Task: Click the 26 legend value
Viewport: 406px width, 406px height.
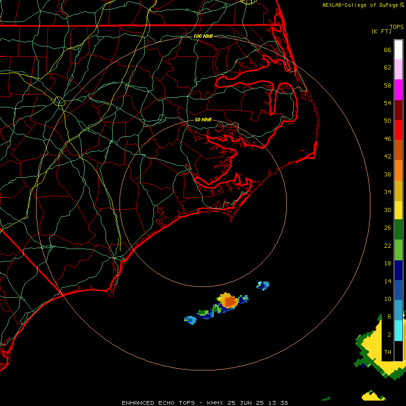Action: (388, 228)
